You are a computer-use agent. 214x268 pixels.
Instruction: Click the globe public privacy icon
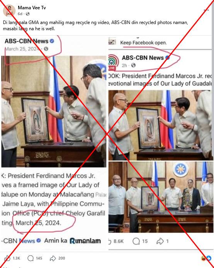[x=27, y=14]
